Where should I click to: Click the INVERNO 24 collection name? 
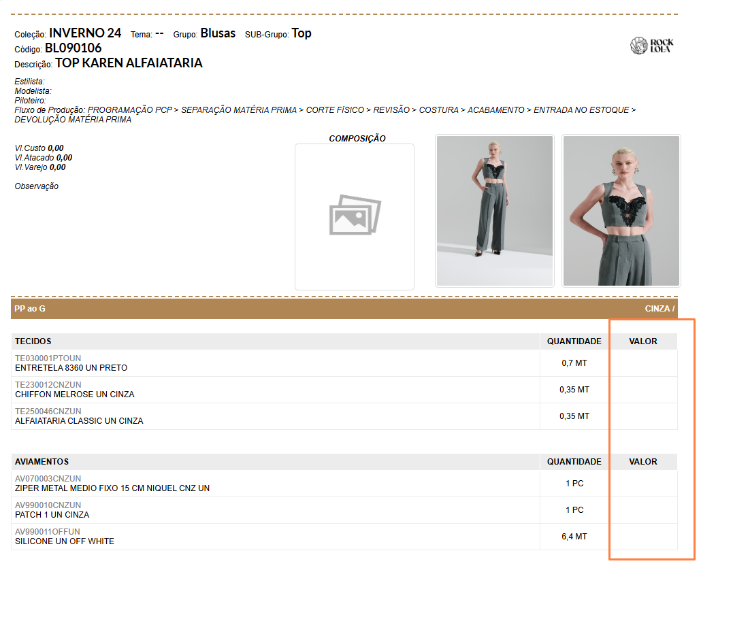pyautogui.click(x=85, y=33)
